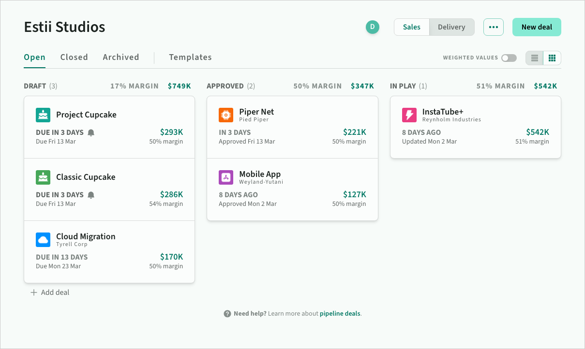The image size is (585, 349).
Task: Enable the Weighted Values toggle
Action: pyautogui.click(x=509, y=58)
